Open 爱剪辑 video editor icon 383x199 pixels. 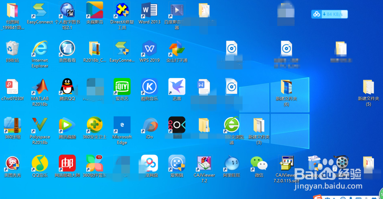point(177,164)
